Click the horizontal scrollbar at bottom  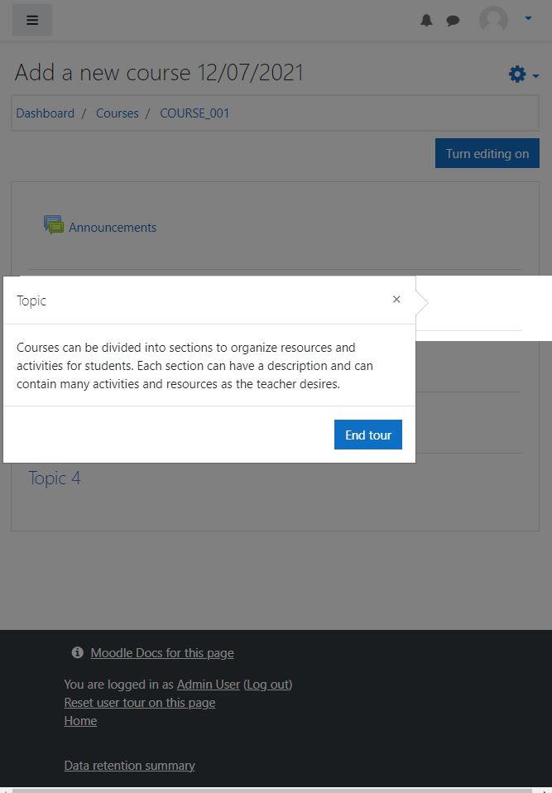[x=273, y=791]
